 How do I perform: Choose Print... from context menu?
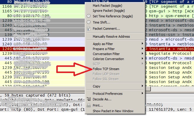click(98, 105)
